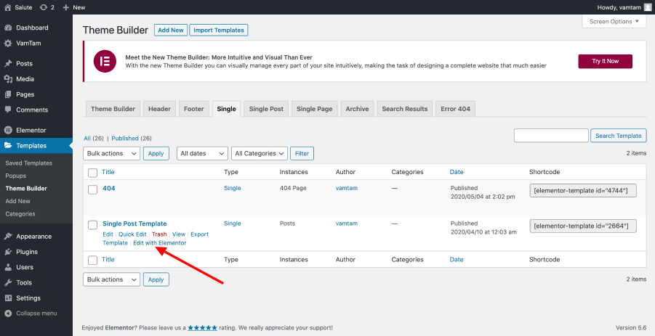Image resolution: width=655 pixels, height=336 pixels.
Task: Open Categories in the Templates submenu
Action: [x=20, y=214]
